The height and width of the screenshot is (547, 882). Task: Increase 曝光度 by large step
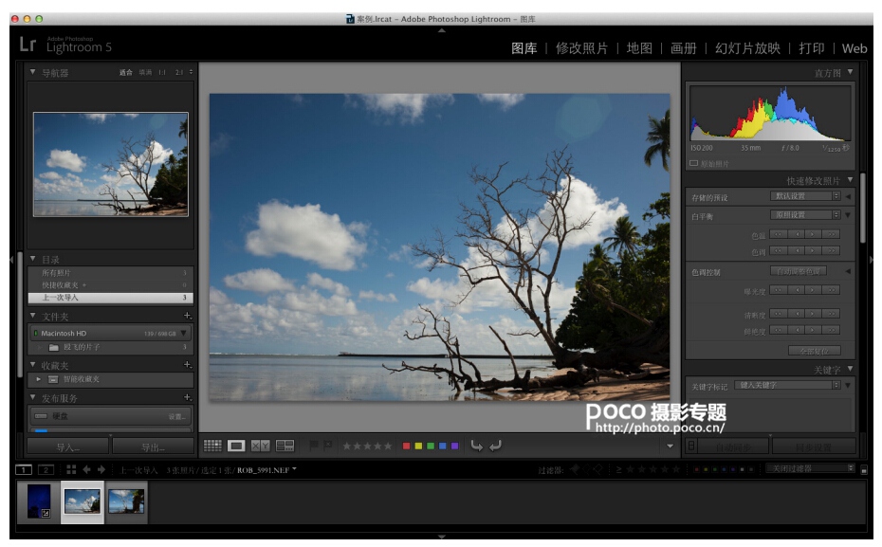[831, 290]
